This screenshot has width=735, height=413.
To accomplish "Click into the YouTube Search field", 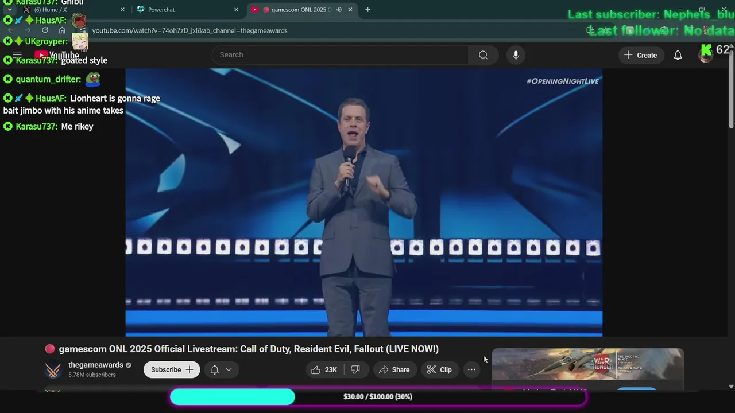I will (340, 55).
